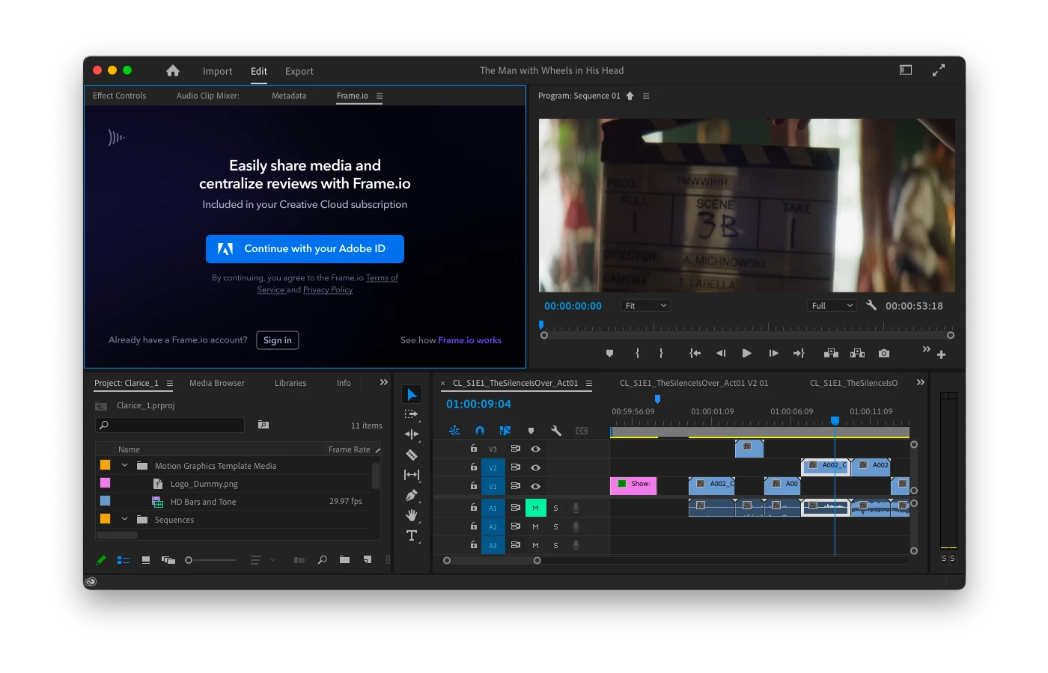Click Mark In in Program monitor
The height and width of the screenshot is (673, 1048).
(637, 353)
